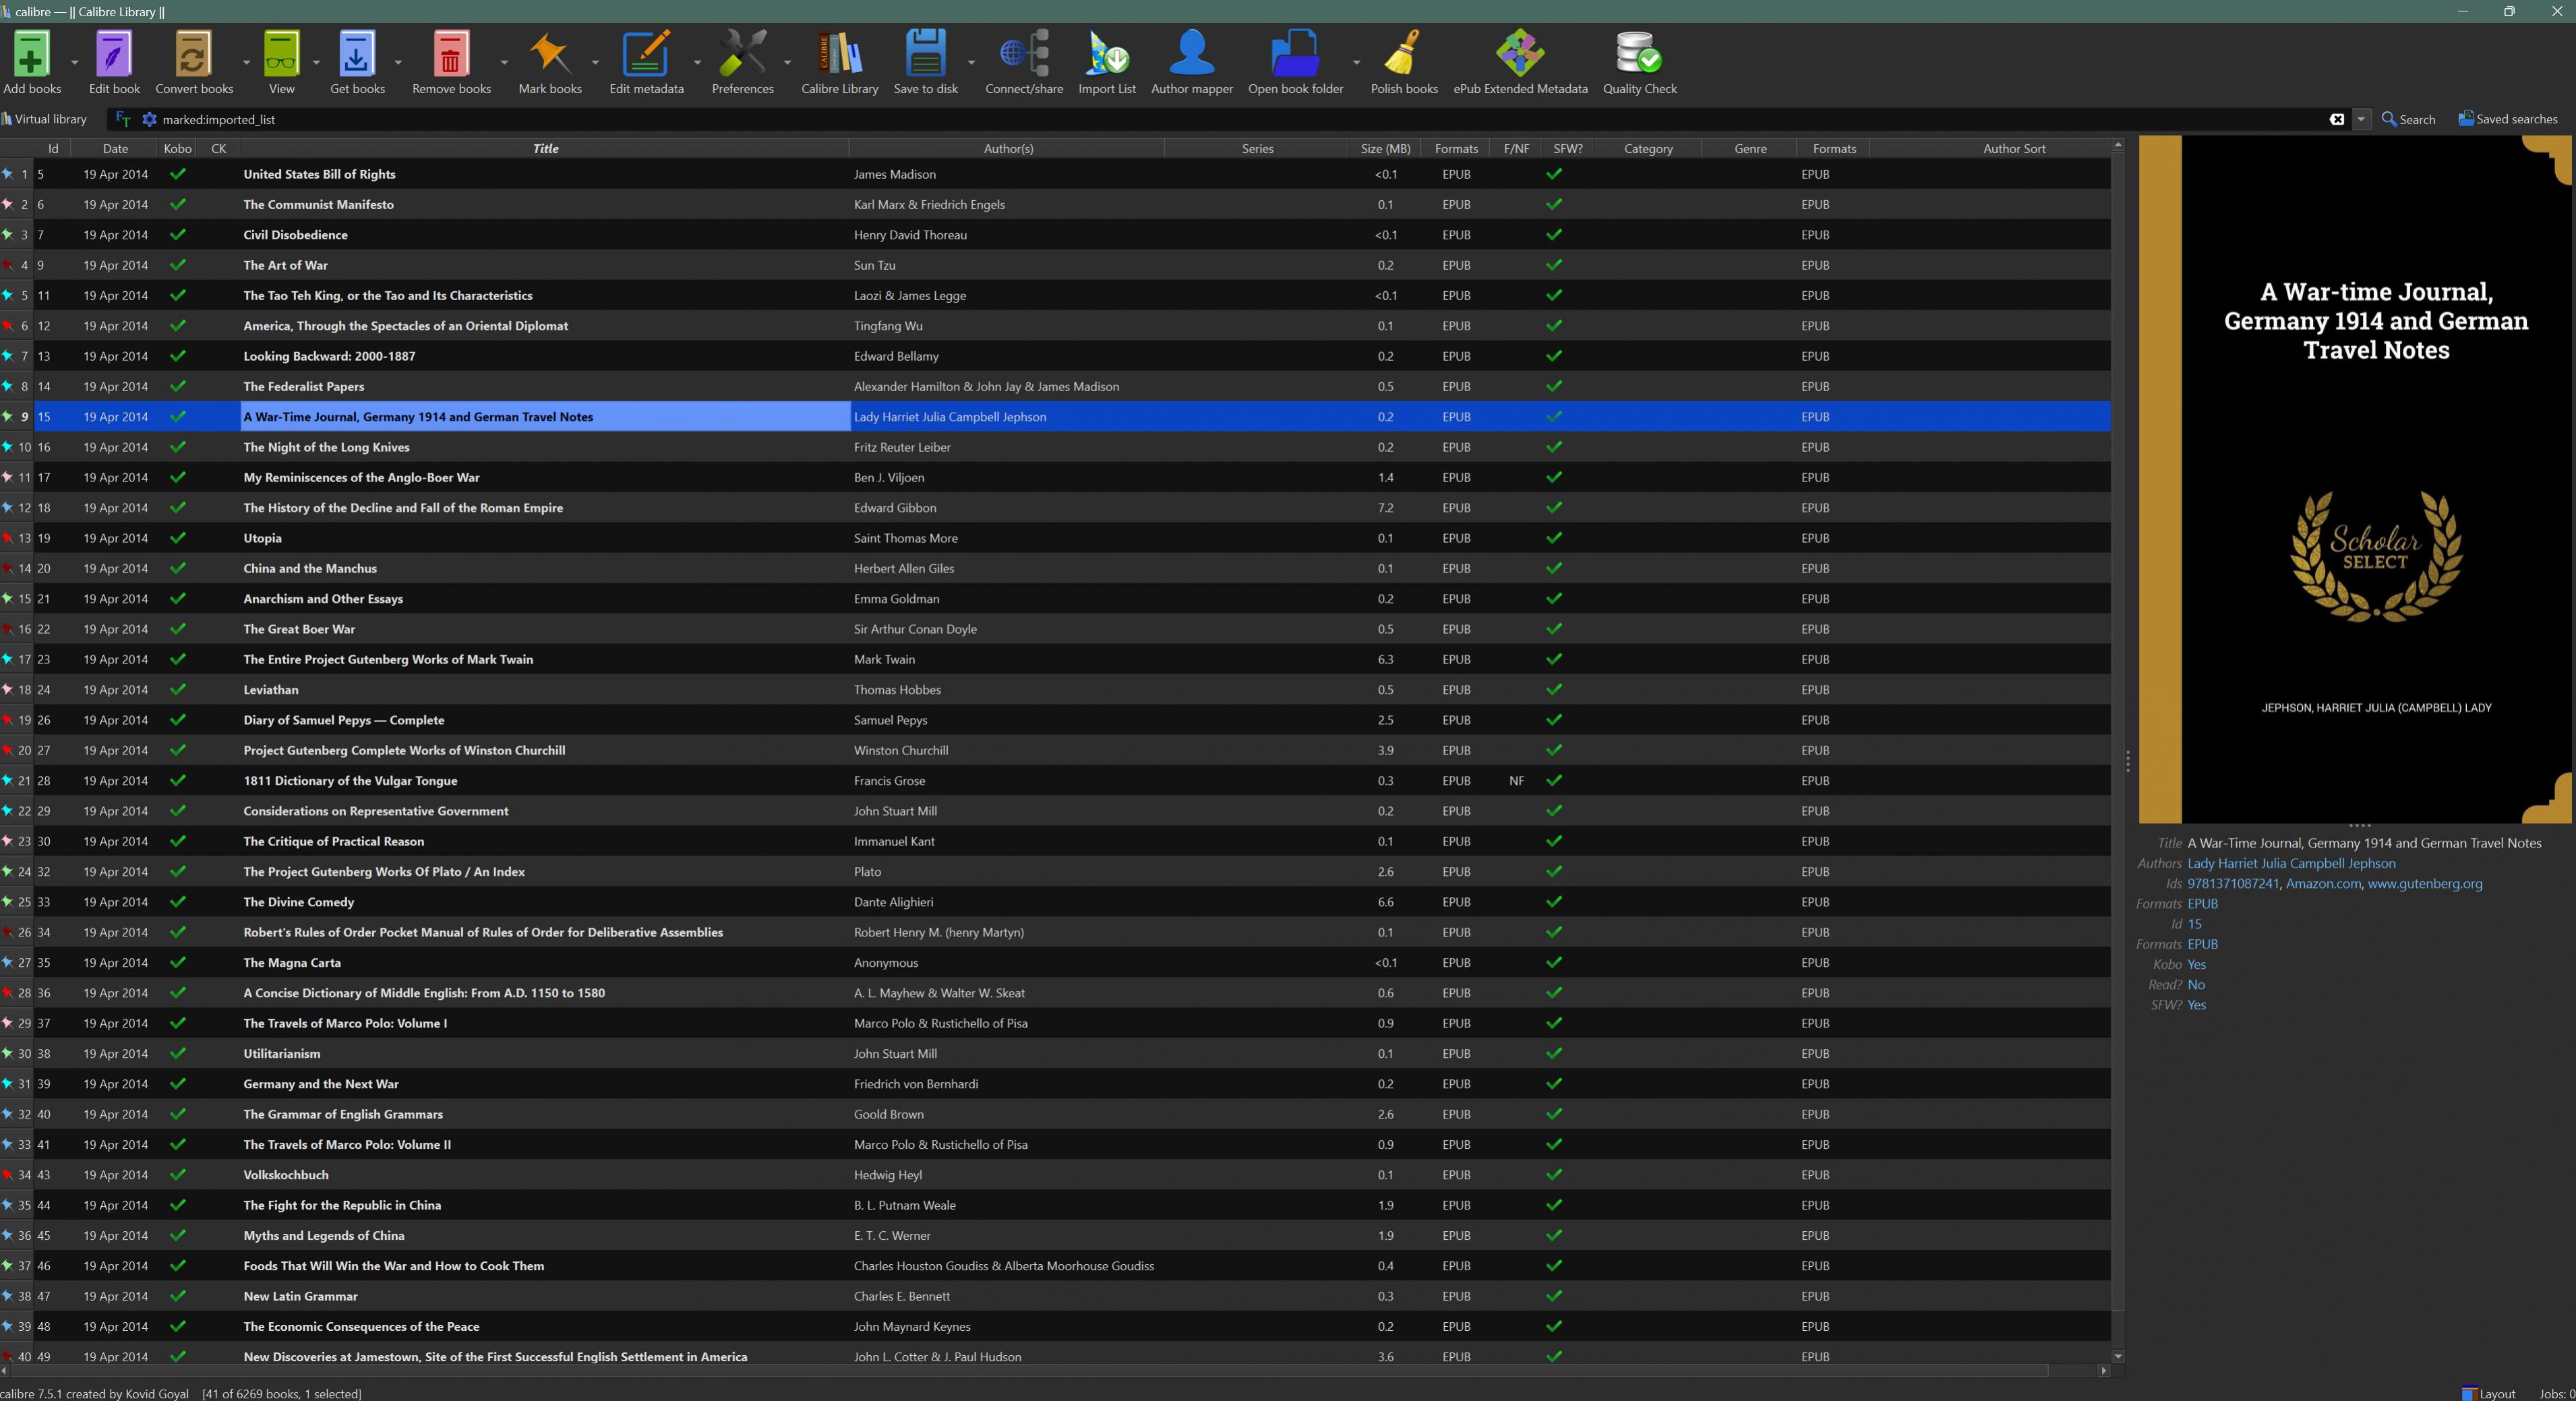Image resolution: width=2576 pixels, height=1401 pixels.
Task: Click the Convert books icon
Action: pyautogui.click(x=193, y=55)
